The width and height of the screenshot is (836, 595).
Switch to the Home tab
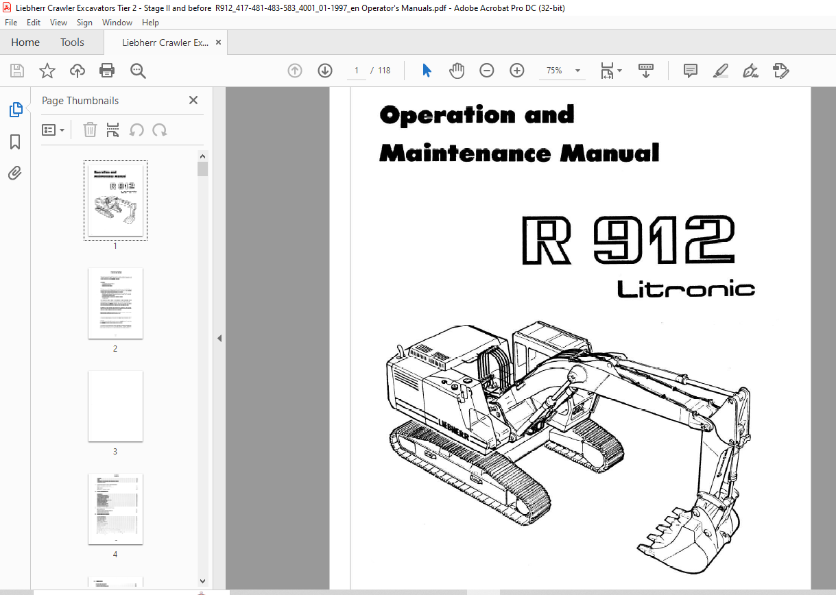tap(25, 42)
